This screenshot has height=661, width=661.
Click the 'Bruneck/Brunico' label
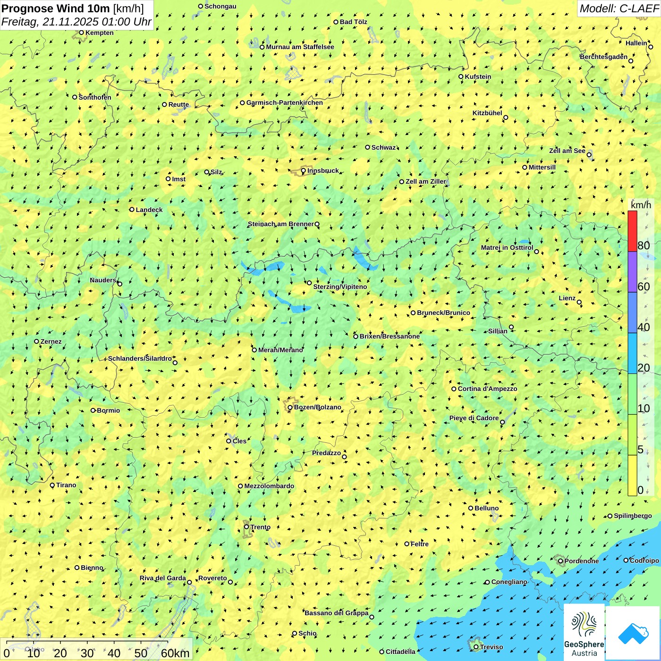[443, 313]
